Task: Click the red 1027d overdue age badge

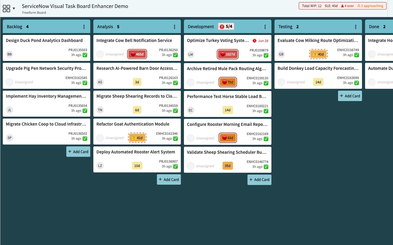Action: [x=228, y=55]
